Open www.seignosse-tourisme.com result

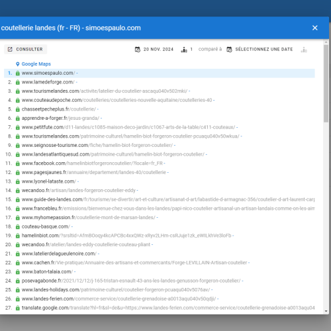pyautogui.click(x=97, y=146)
